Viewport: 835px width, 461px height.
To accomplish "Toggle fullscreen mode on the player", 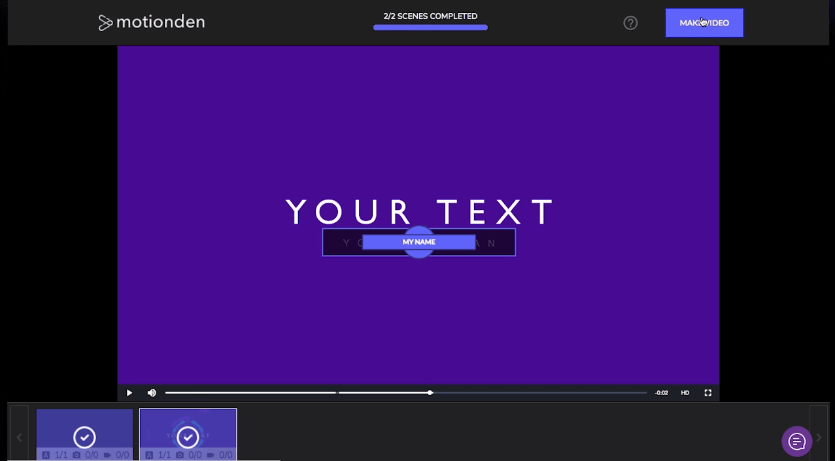I will coord(707,392).
